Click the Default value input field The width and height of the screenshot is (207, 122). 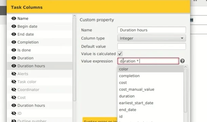pos(152,46)
